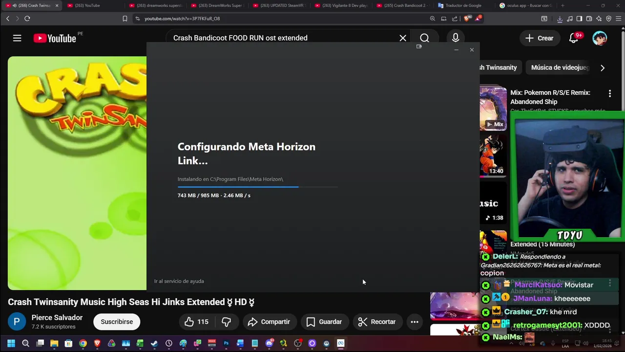625x352 pixels.
Task: Click the Meta Horizon install progress bar
Action: coord(257,187)
